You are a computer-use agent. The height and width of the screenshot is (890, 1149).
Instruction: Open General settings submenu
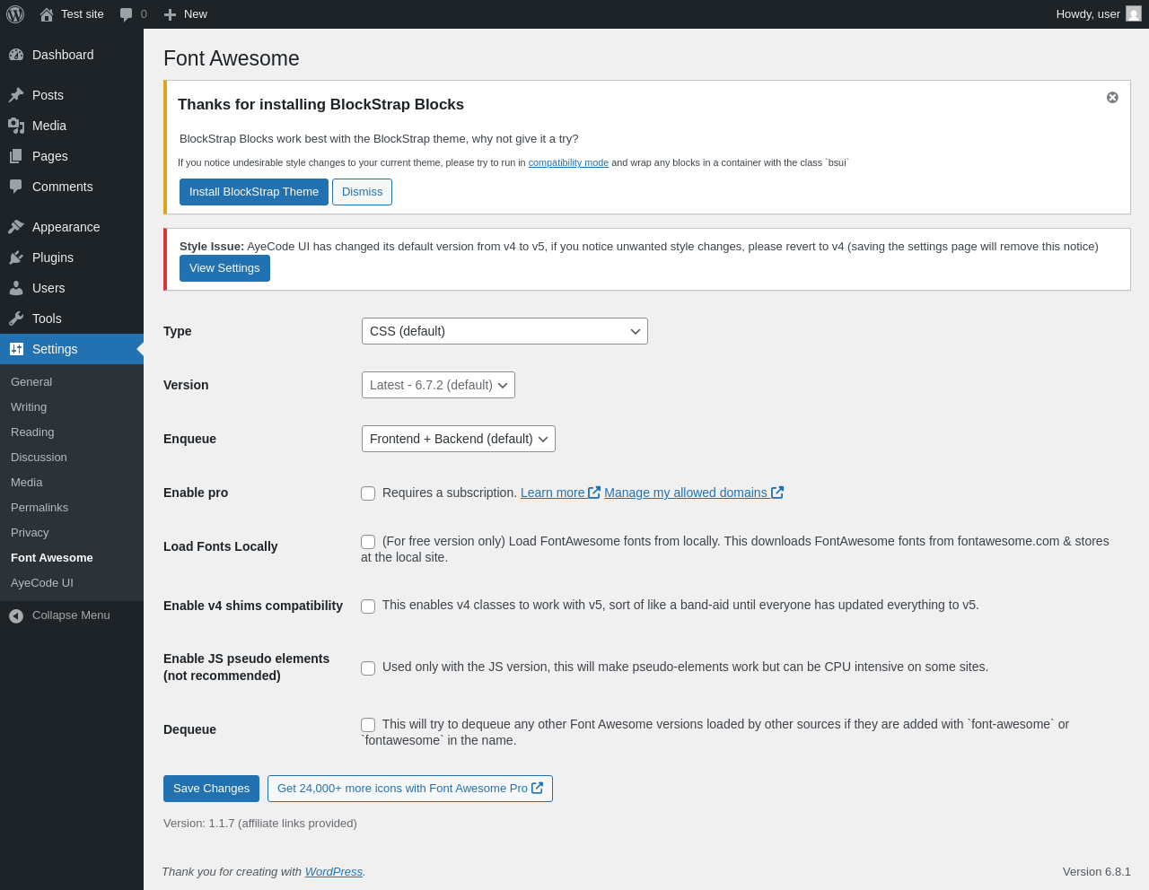click(x=31, y=382)
